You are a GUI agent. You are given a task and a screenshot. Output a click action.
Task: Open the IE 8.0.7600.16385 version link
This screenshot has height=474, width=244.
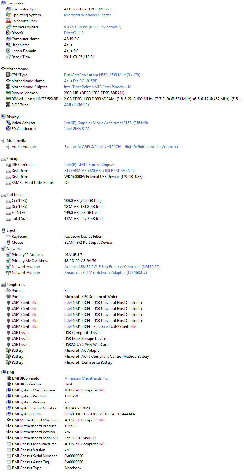click(x=93, y=27)
